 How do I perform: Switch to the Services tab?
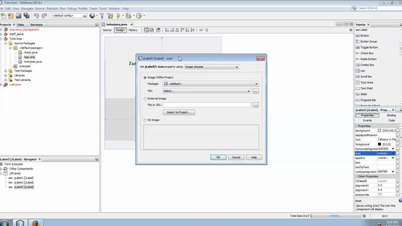tap(36, 25)
